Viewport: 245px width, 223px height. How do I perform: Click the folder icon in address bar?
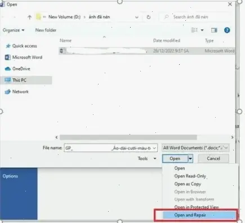tap(38, 17)
